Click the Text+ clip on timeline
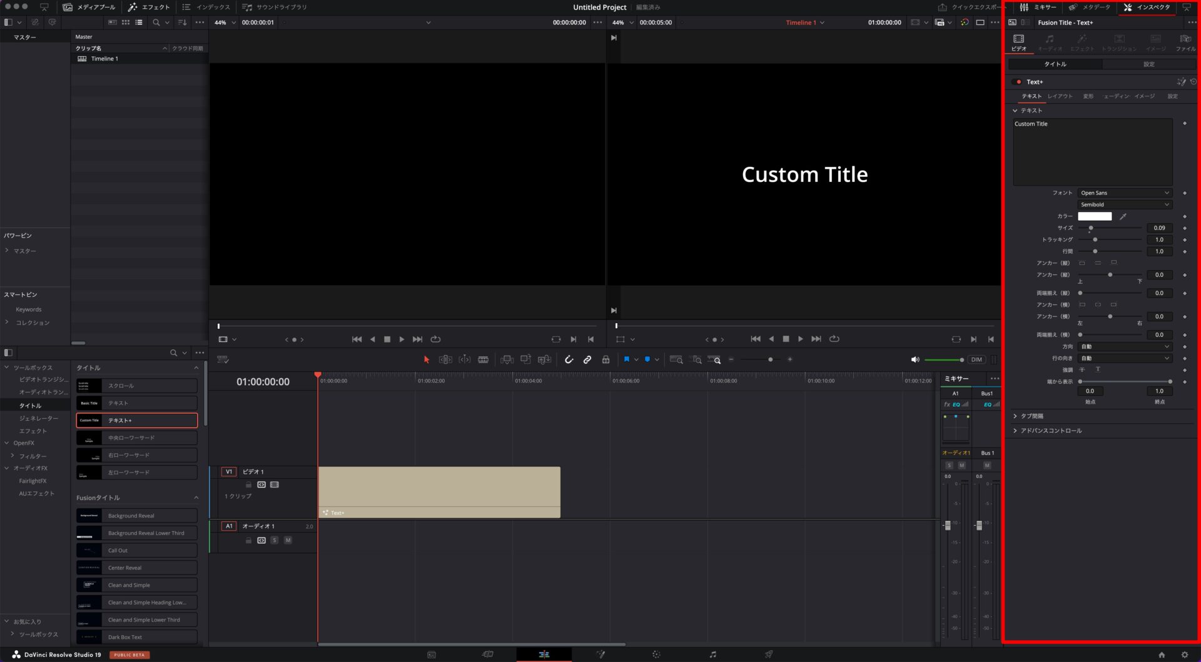Screen dimensions: 1201x662 pos(439,492)
